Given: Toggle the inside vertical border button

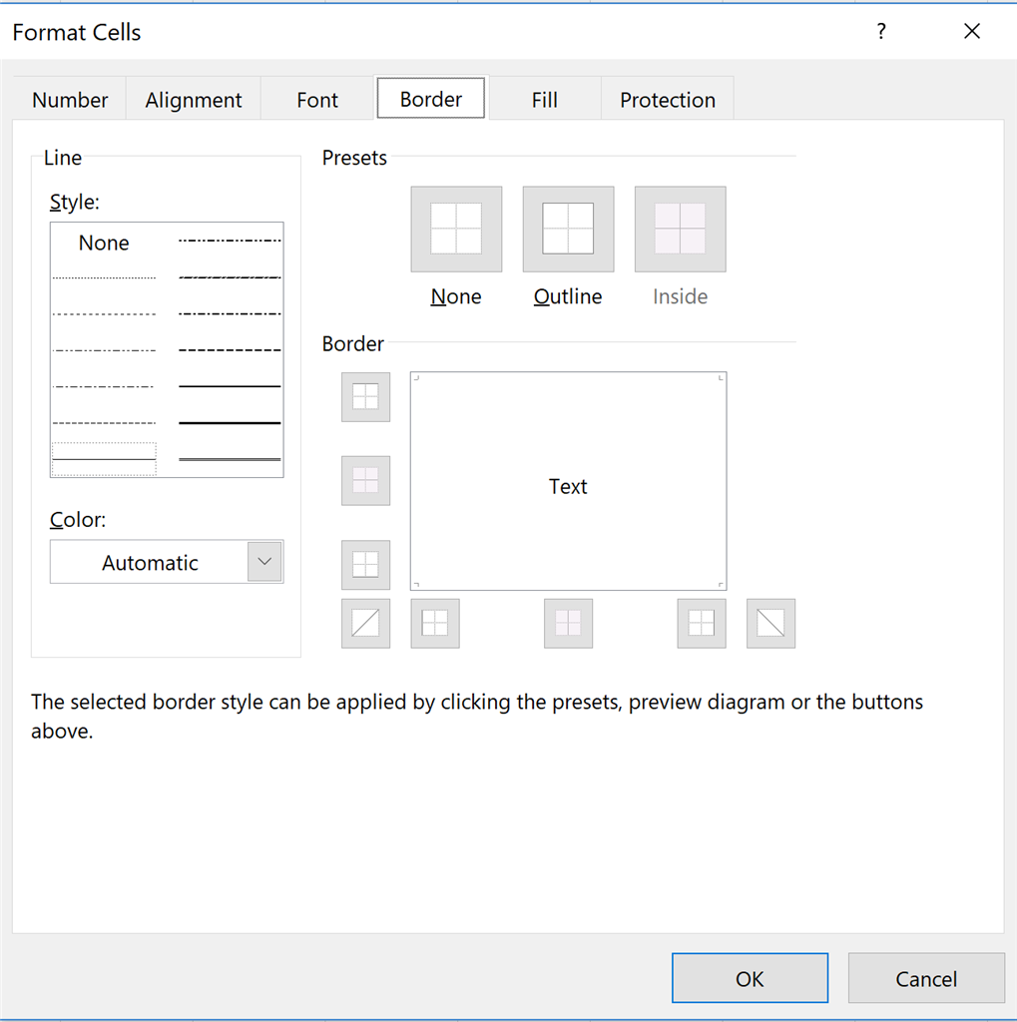Looking at the screenshot, I should (569, 623).
